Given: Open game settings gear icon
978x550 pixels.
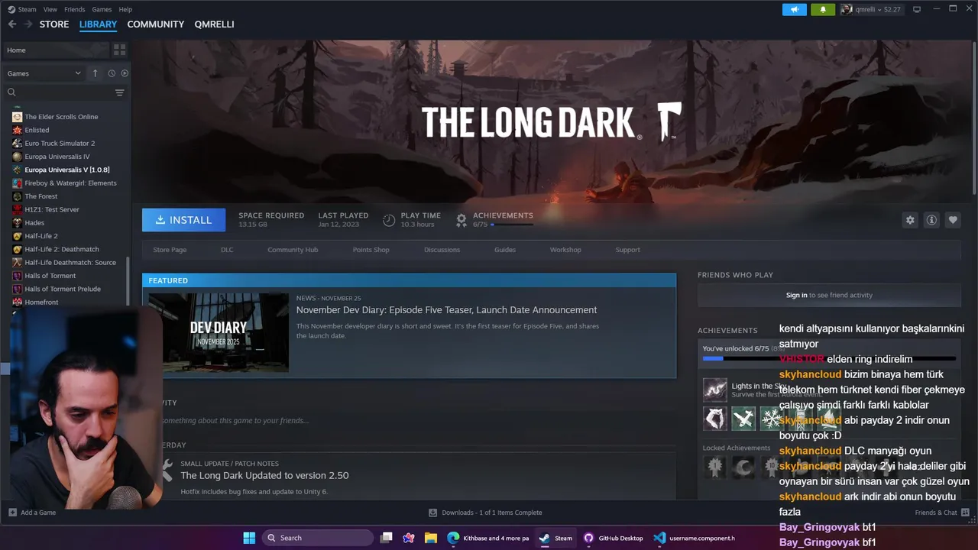Looking at the screenshot, I should point(910,220).
